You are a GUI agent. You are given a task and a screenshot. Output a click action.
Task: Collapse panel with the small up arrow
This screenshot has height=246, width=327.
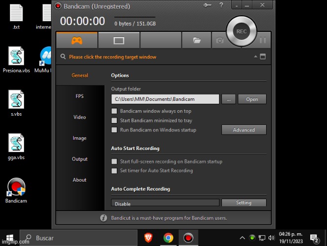(x=255, y=57)
